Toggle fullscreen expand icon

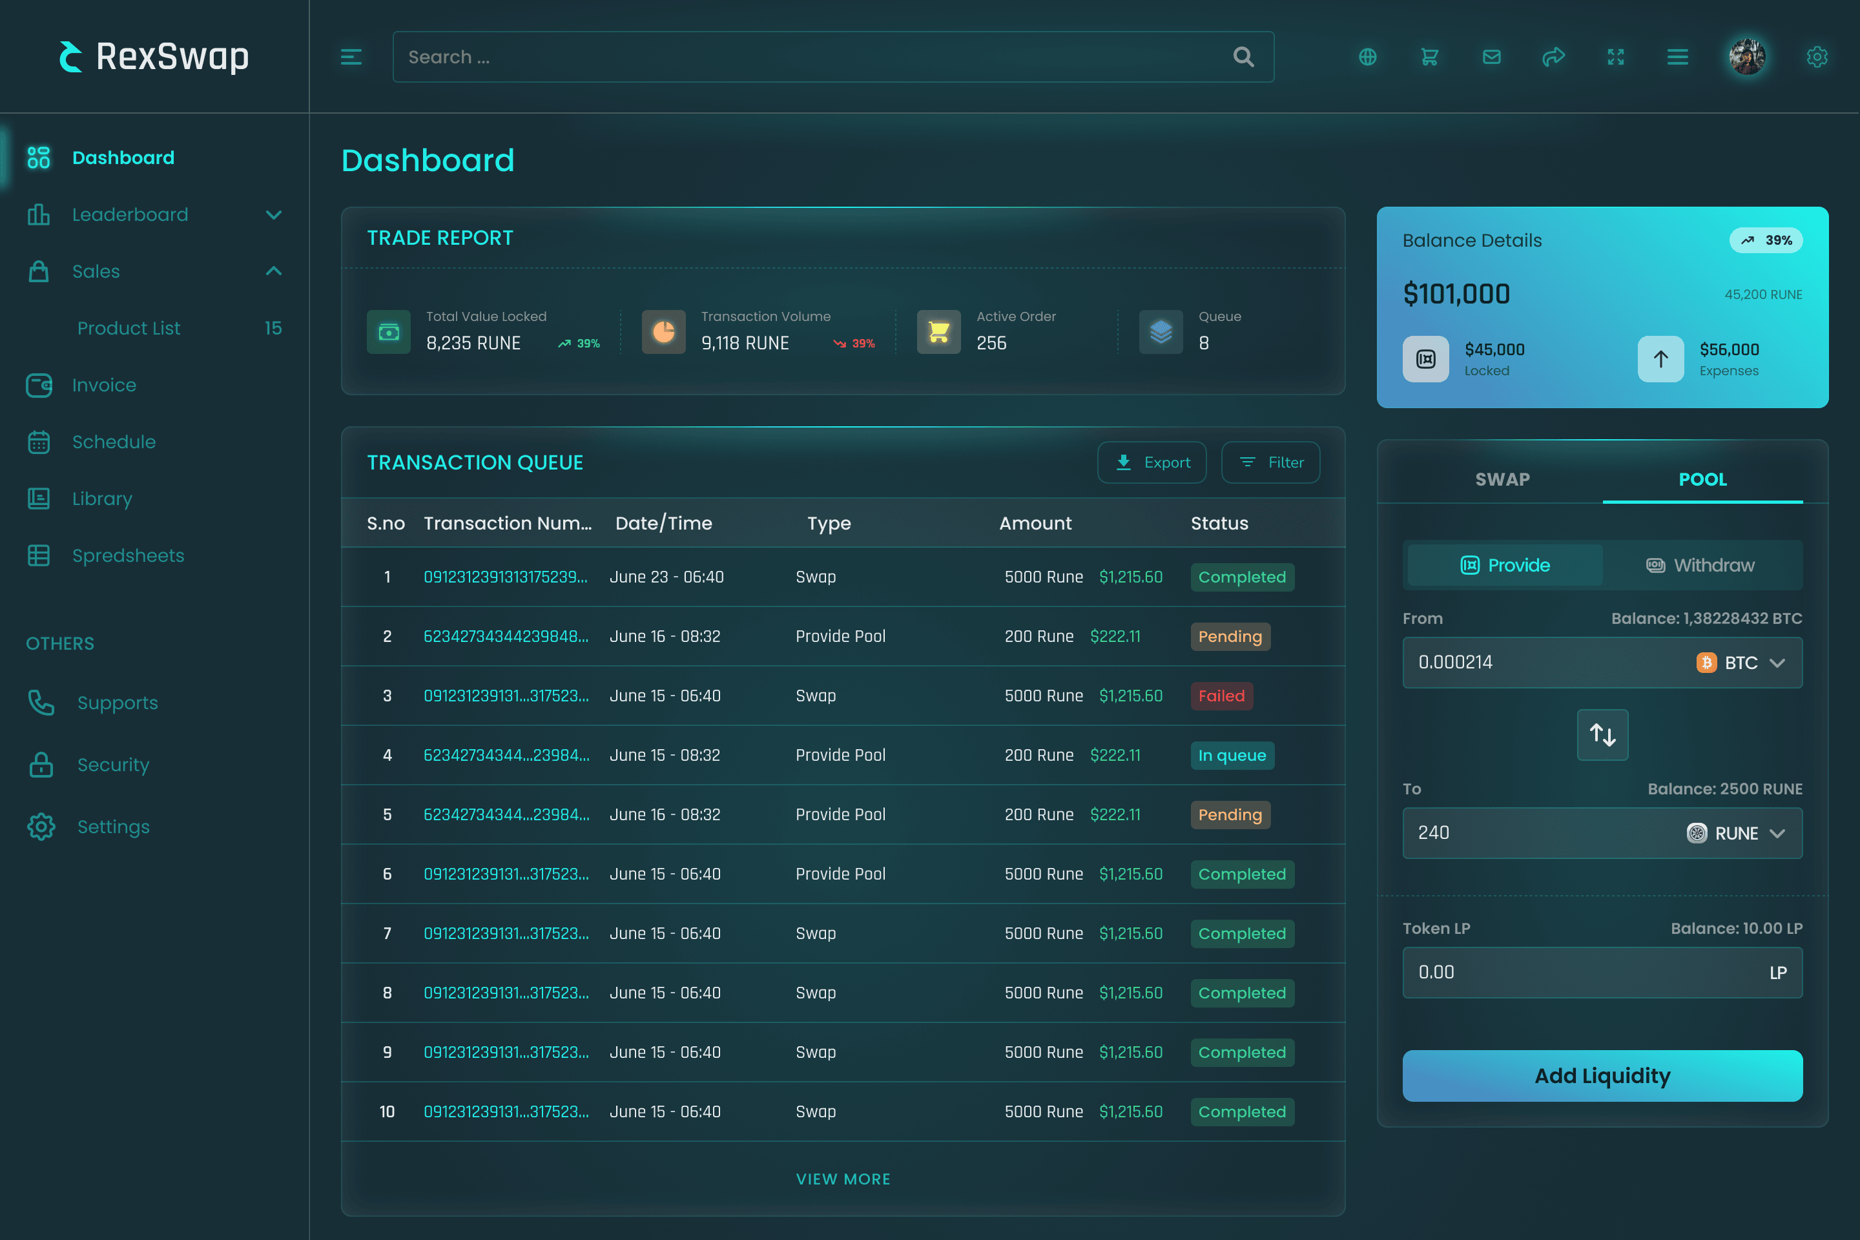(x=1616, y=57)
